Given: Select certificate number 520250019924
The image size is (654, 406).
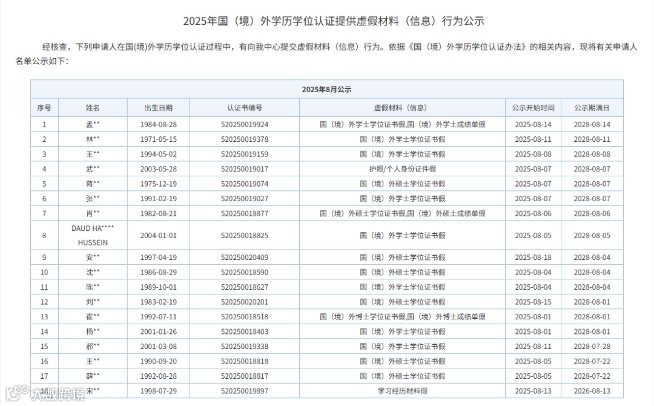Looking at the screenshot, I should tap(245, 124).
